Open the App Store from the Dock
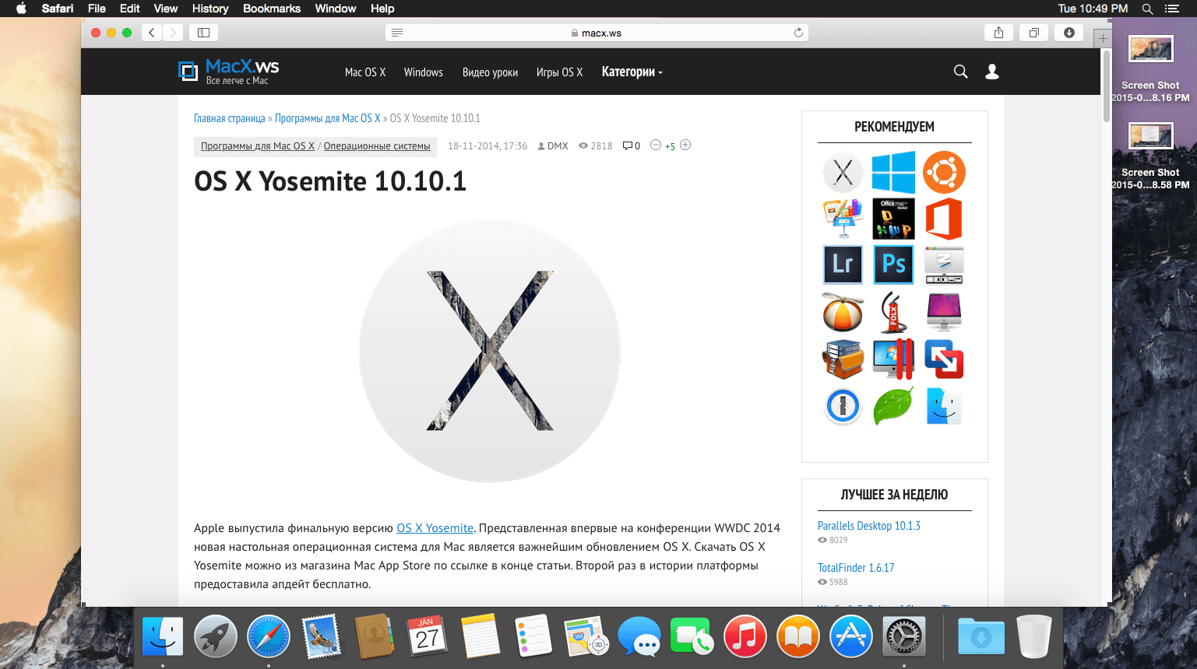Viewport: 1197px width, 669px height. (x=851, y=636)
